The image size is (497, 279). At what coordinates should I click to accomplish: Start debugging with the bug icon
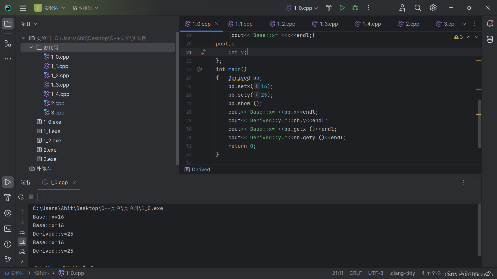(355, 8)
